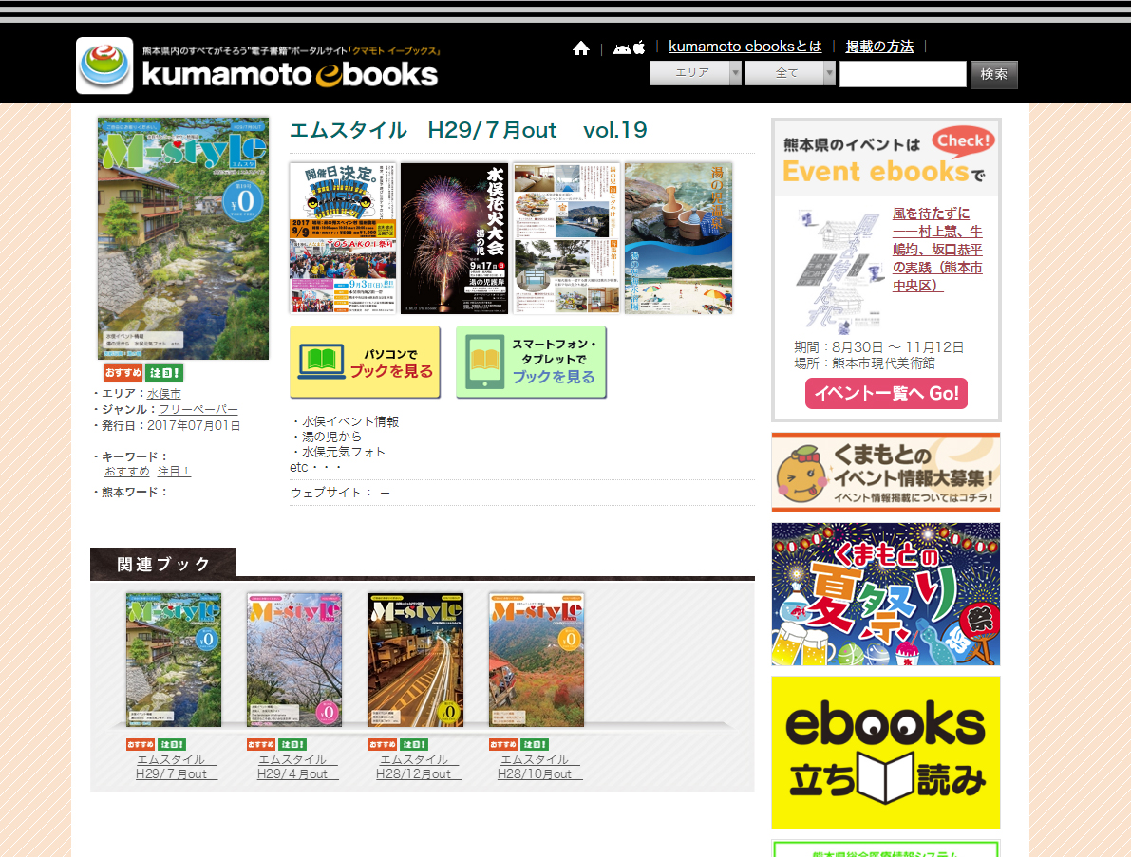The image size is (1131, 857).
Task: Open book with スマートフォン・タブレット button
Action: click(531, 363)
